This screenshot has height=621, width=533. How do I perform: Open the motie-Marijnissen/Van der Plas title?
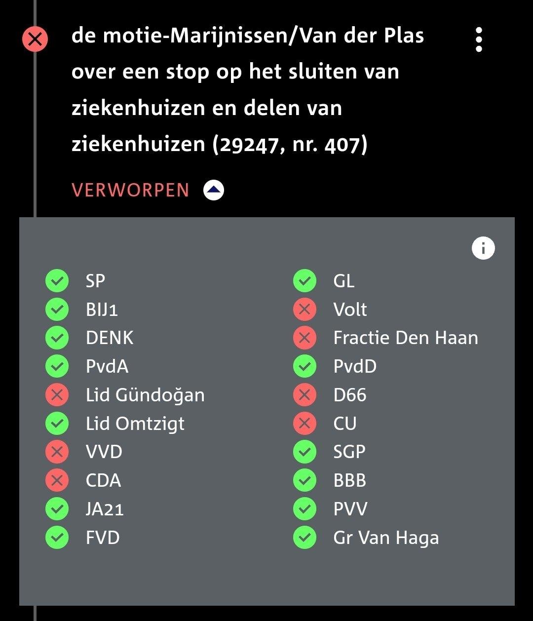[x=248, y=90]
